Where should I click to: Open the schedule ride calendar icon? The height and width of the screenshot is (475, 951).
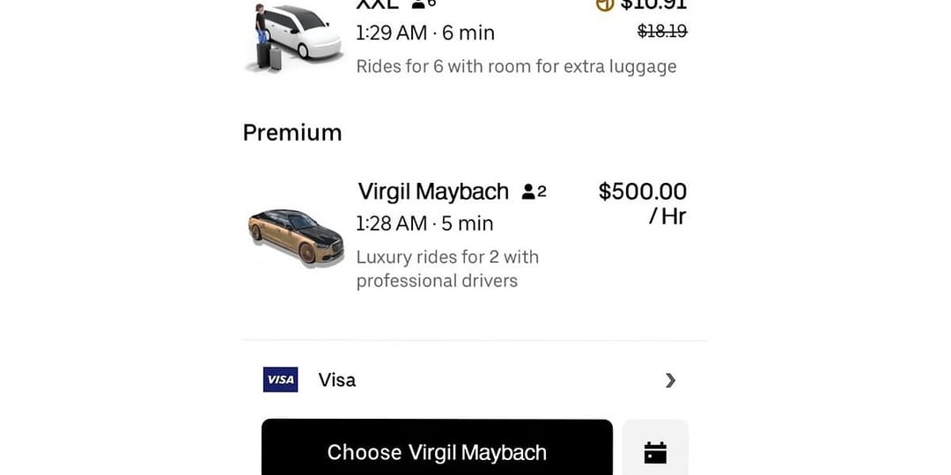tap(655, 452)
